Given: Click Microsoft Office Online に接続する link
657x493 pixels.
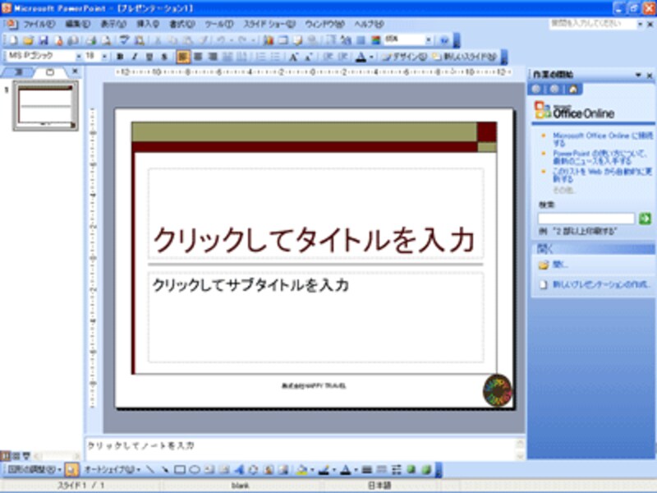Looking at the screenshot, I should point(602,139).
